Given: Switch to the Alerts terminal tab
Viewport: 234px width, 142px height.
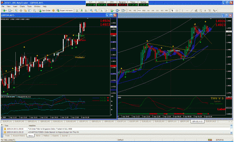Looking at the screenshot, I should tap(38, 136).
